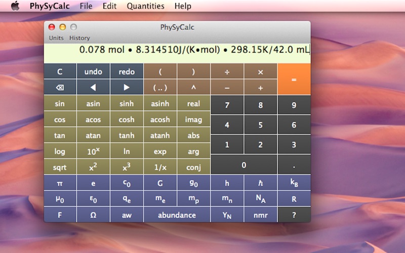405x253 pixels.
Task: Move cursor right with right arrow key
Action: coord(127,88)
